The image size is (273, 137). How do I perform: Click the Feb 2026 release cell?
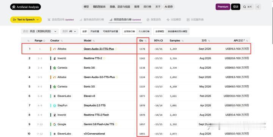[205, 96]
